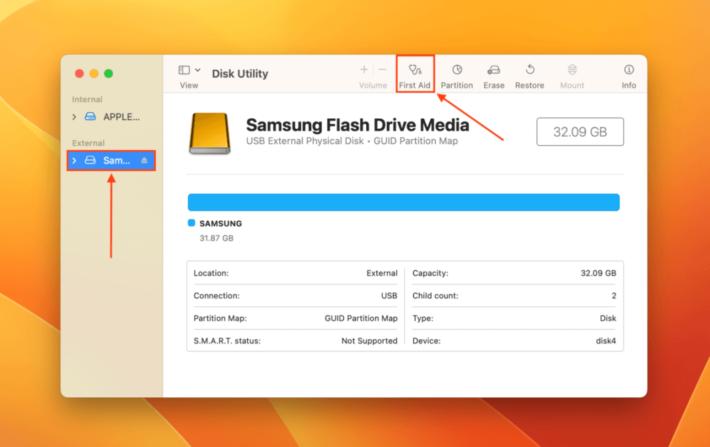
Task: Expand the Samsung drive entry in sidebar
Action: tap(74, 160)
